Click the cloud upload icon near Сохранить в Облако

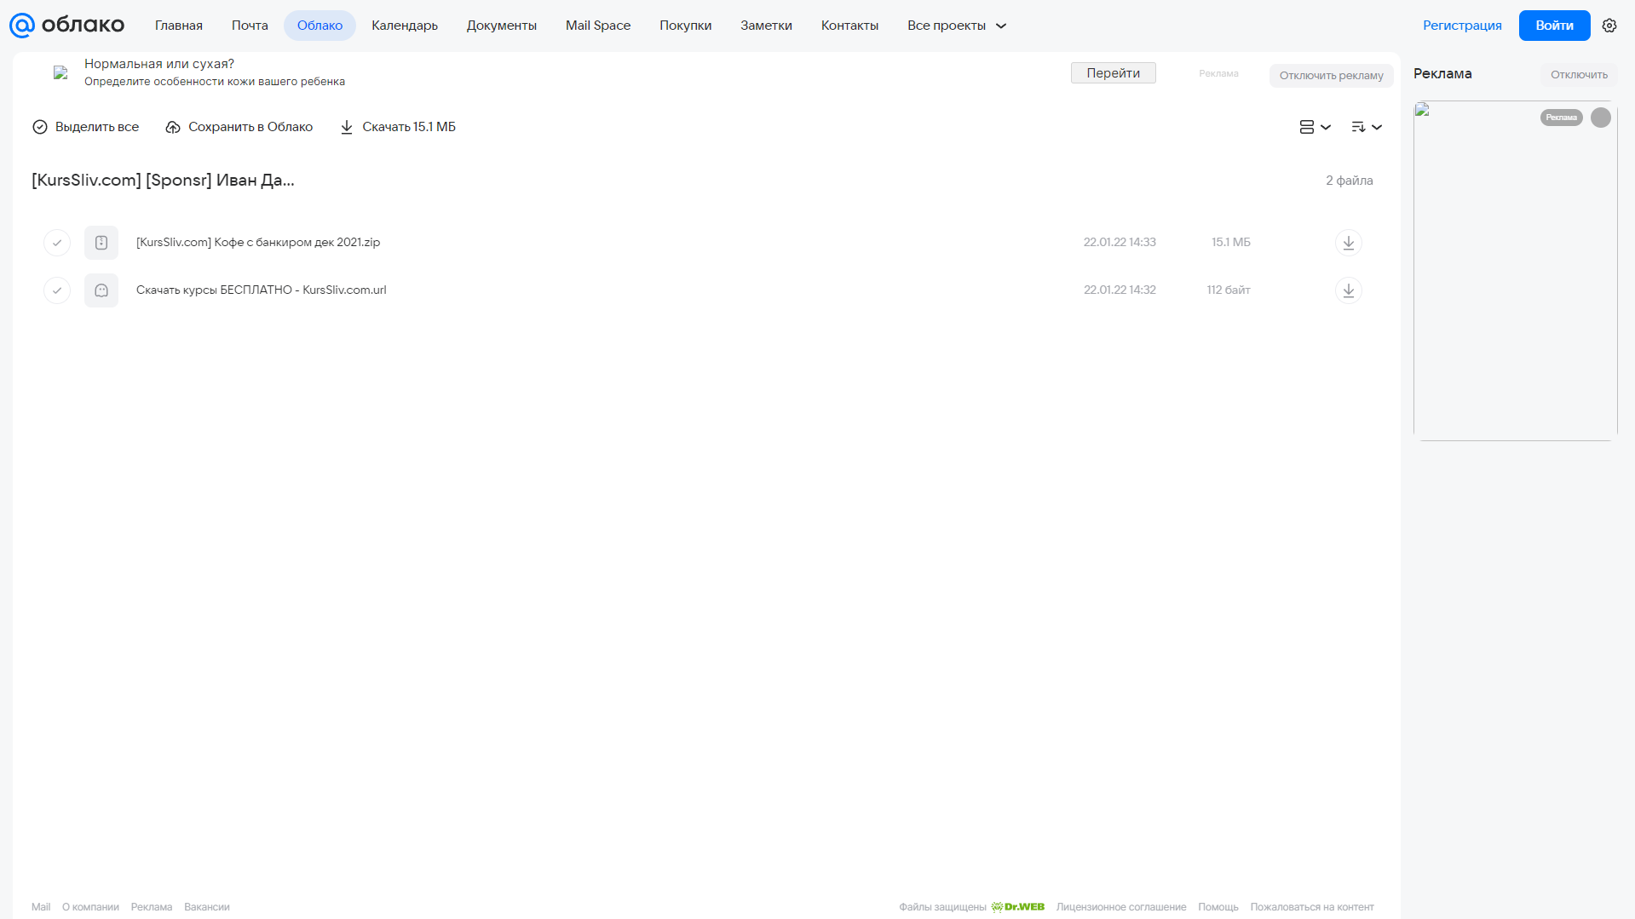[x=173, y=127]
